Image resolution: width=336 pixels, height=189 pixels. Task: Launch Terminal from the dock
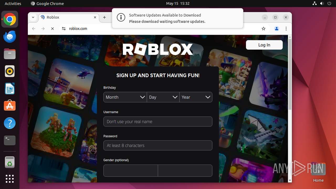(x=10, y=140)
